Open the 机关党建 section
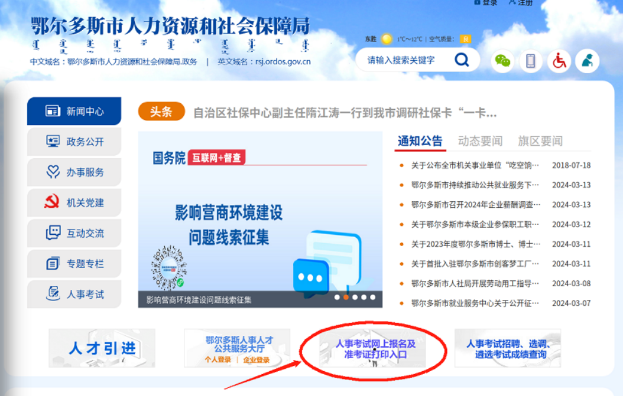The image size is (623, 396). [74, 203]
